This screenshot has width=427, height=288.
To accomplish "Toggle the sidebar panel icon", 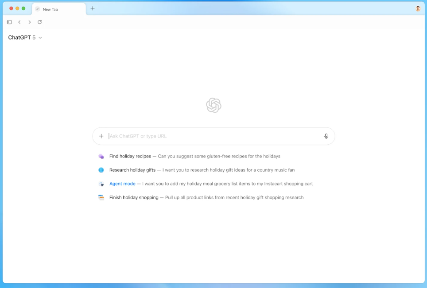I will pyautogui.click(x=9, y=22).
